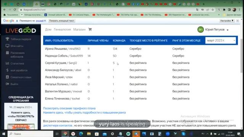Image resolution: width=244 pixels, height=137 pixels.
Task: Open the Мои сайты monitor item
Action: 14,46
